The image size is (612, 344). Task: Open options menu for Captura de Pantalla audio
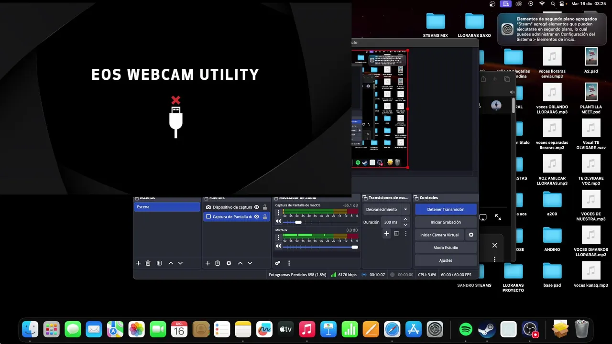click(x=278, y=213)
